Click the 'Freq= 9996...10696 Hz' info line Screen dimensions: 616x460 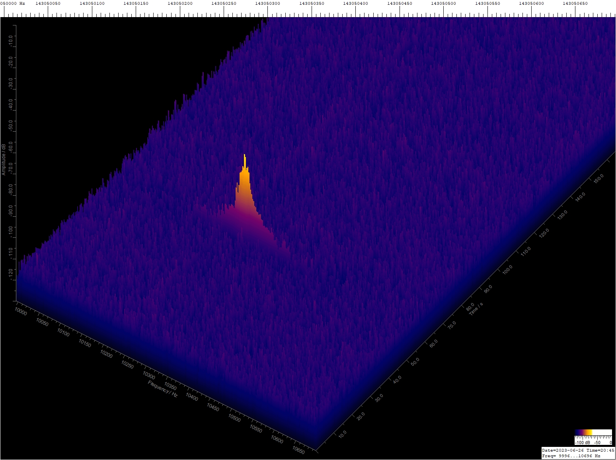(571, 456)
